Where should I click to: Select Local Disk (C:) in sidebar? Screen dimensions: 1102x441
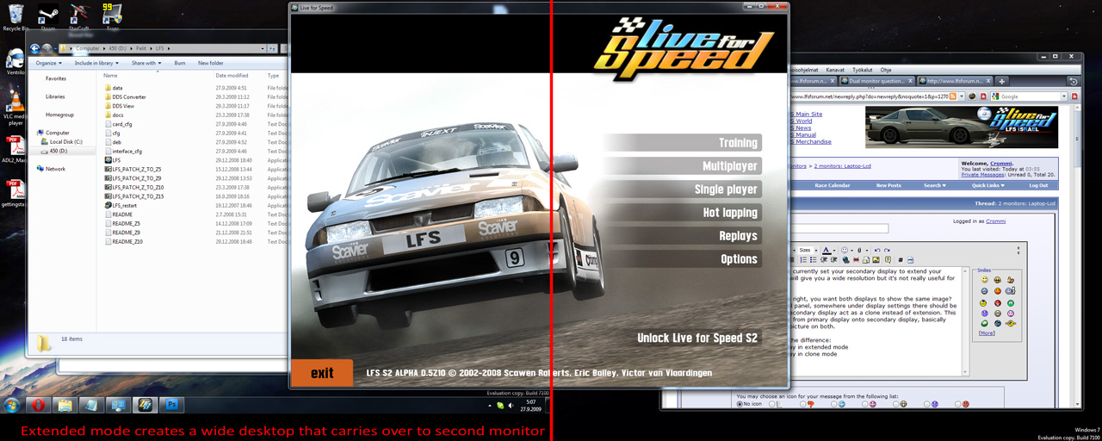(x=65, y=141)
